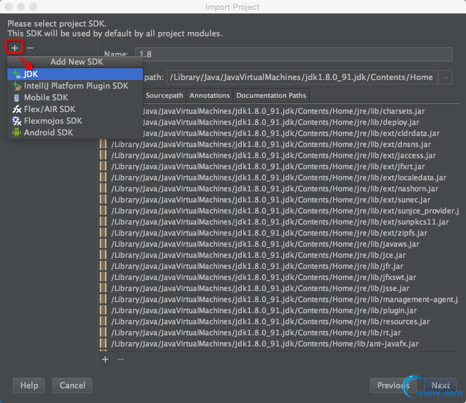Select the ant-javafx.jar entry
The height and width of the screenshot is (403, 466).
pos(279,344)
